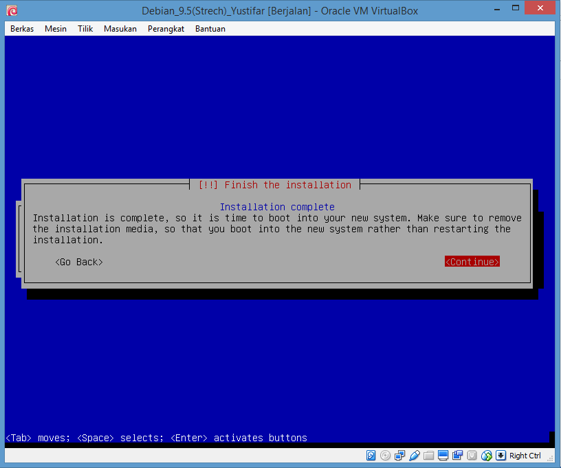Click the display monitor status icon

[443, 456]
